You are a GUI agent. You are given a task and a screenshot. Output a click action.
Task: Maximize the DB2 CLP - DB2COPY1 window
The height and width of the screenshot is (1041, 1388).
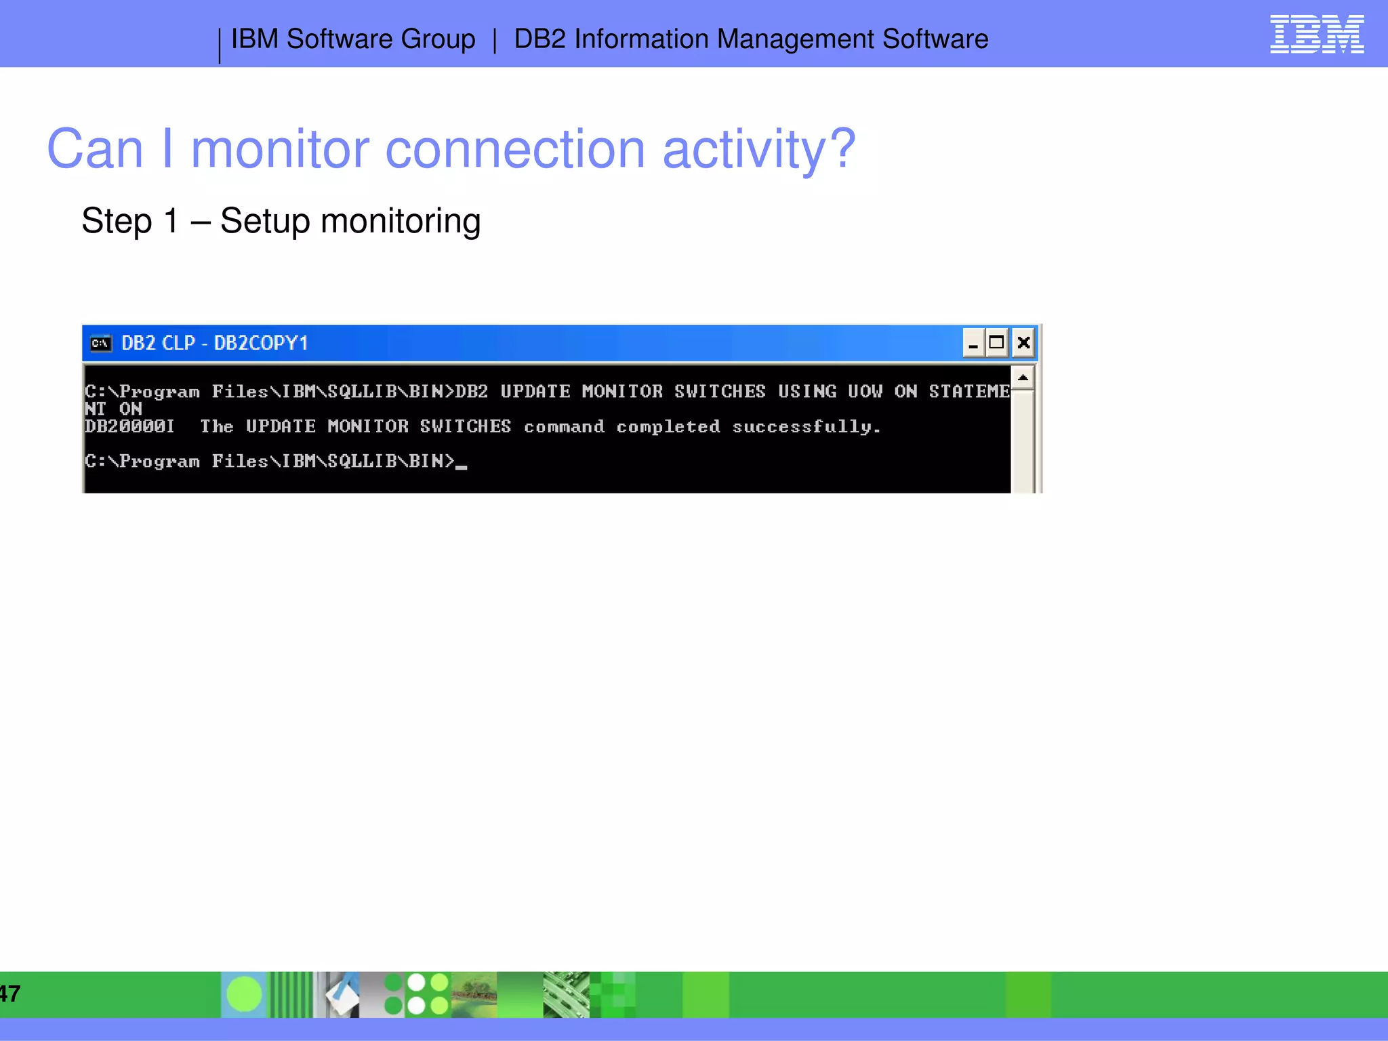tap(996, 343)
